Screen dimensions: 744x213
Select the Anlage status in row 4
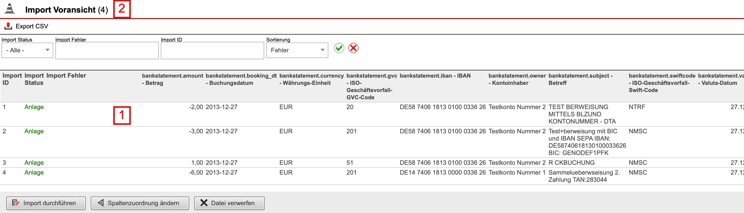pos(34,172)
